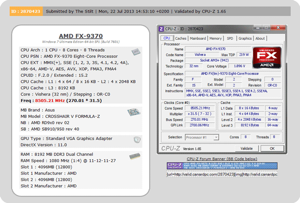Click the Core Speed value 8505.21 MHz
This screenshot has height=203, width=300.
pos(200,108)
